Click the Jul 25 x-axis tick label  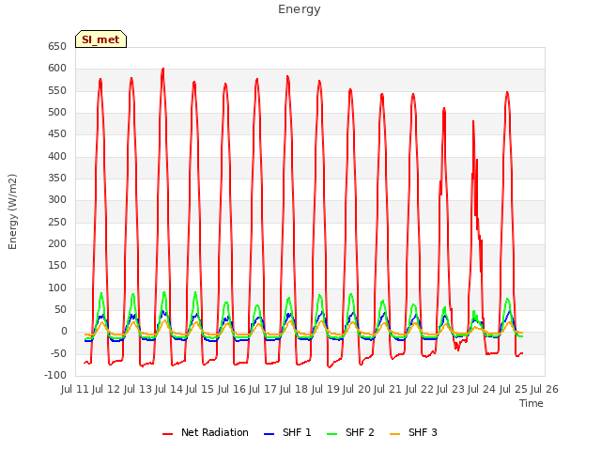click(x=514, y=390)
